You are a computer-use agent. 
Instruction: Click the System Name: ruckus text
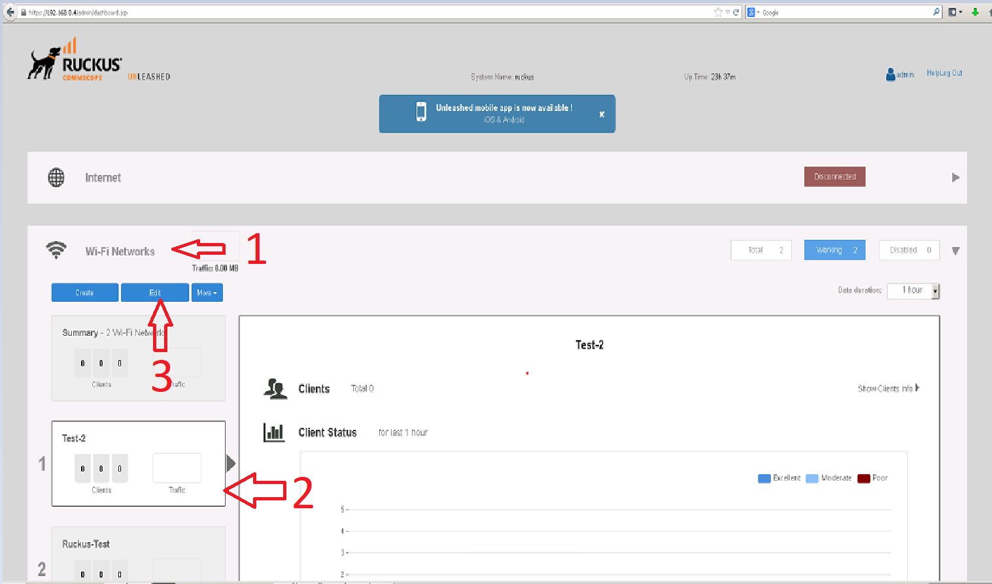[x=502, y=77]
